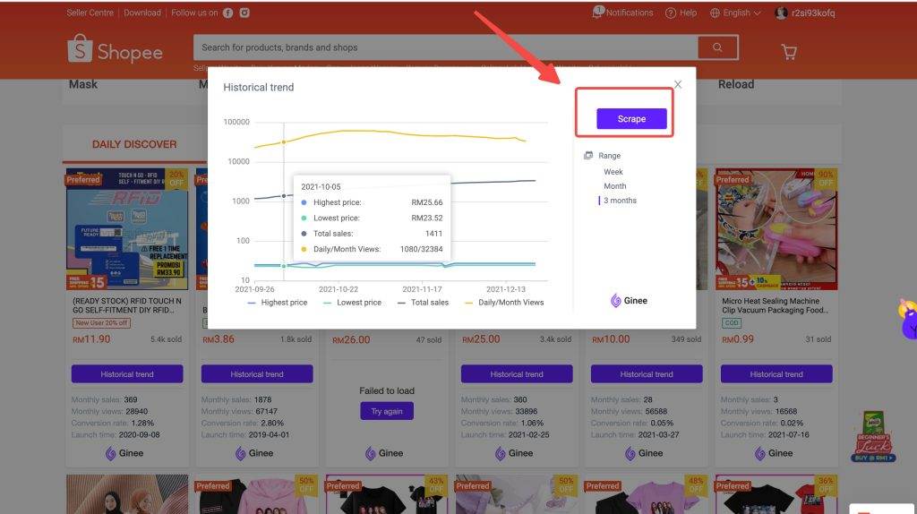Open the Help link
Screen dimensions: 917x514
click(681, 13)
